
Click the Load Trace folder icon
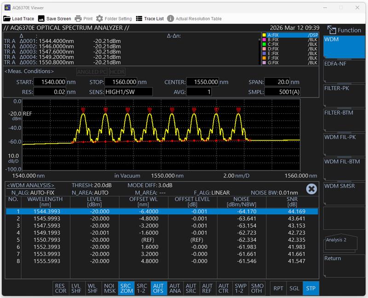click(x=7, y=19)
